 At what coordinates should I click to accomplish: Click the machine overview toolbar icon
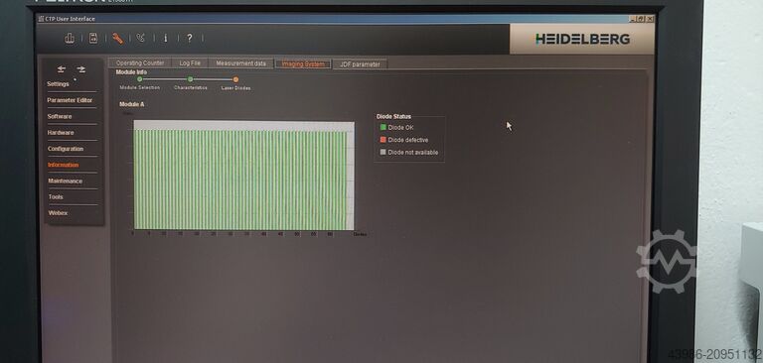tap(70, 39)
